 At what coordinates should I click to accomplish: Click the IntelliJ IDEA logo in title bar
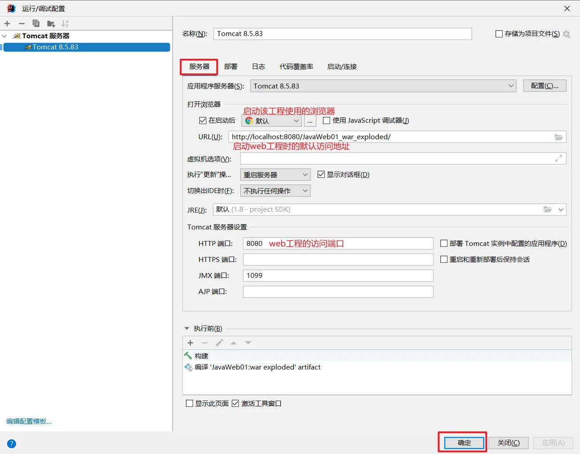(11, 8)
